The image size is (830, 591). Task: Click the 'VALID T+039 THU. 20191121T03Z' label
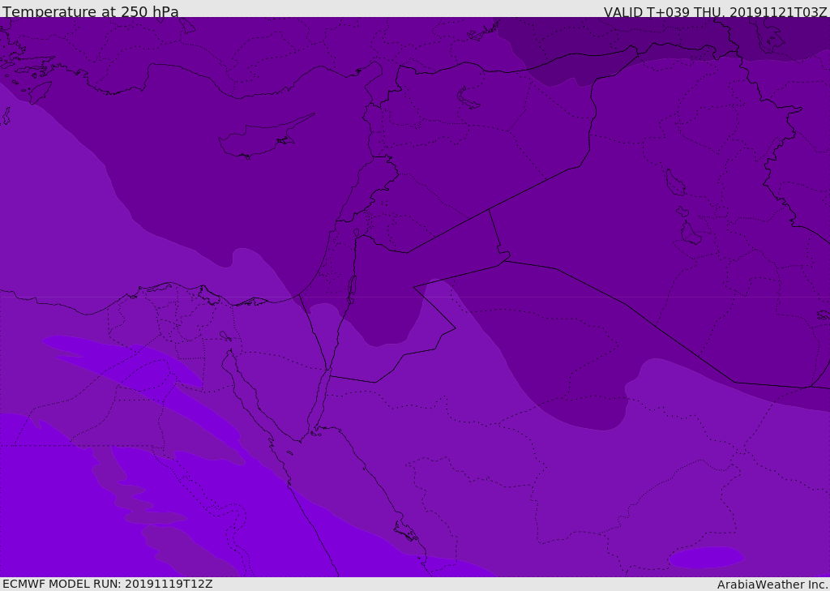point(715,12)
